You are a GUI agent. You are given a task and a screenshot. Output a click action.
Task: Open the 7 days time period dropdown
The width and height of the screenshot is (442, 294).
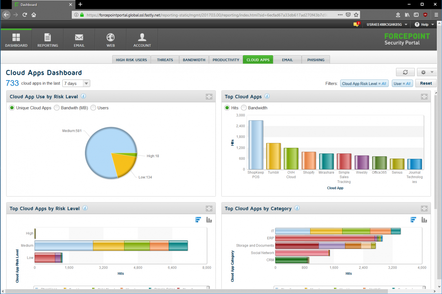[x=76, y=84]
